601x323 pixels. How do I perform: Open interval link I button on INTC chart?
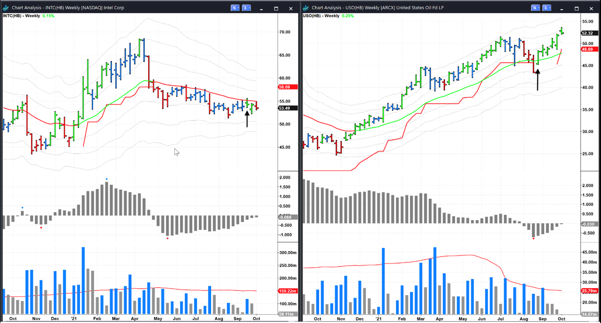click(247, 8)
